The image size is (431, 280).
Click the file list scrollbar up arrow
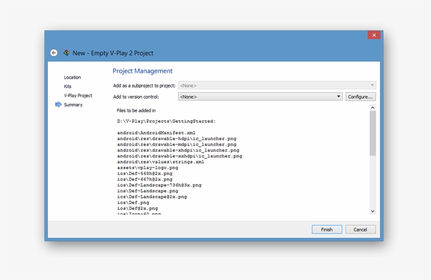(x=373, y=108)
